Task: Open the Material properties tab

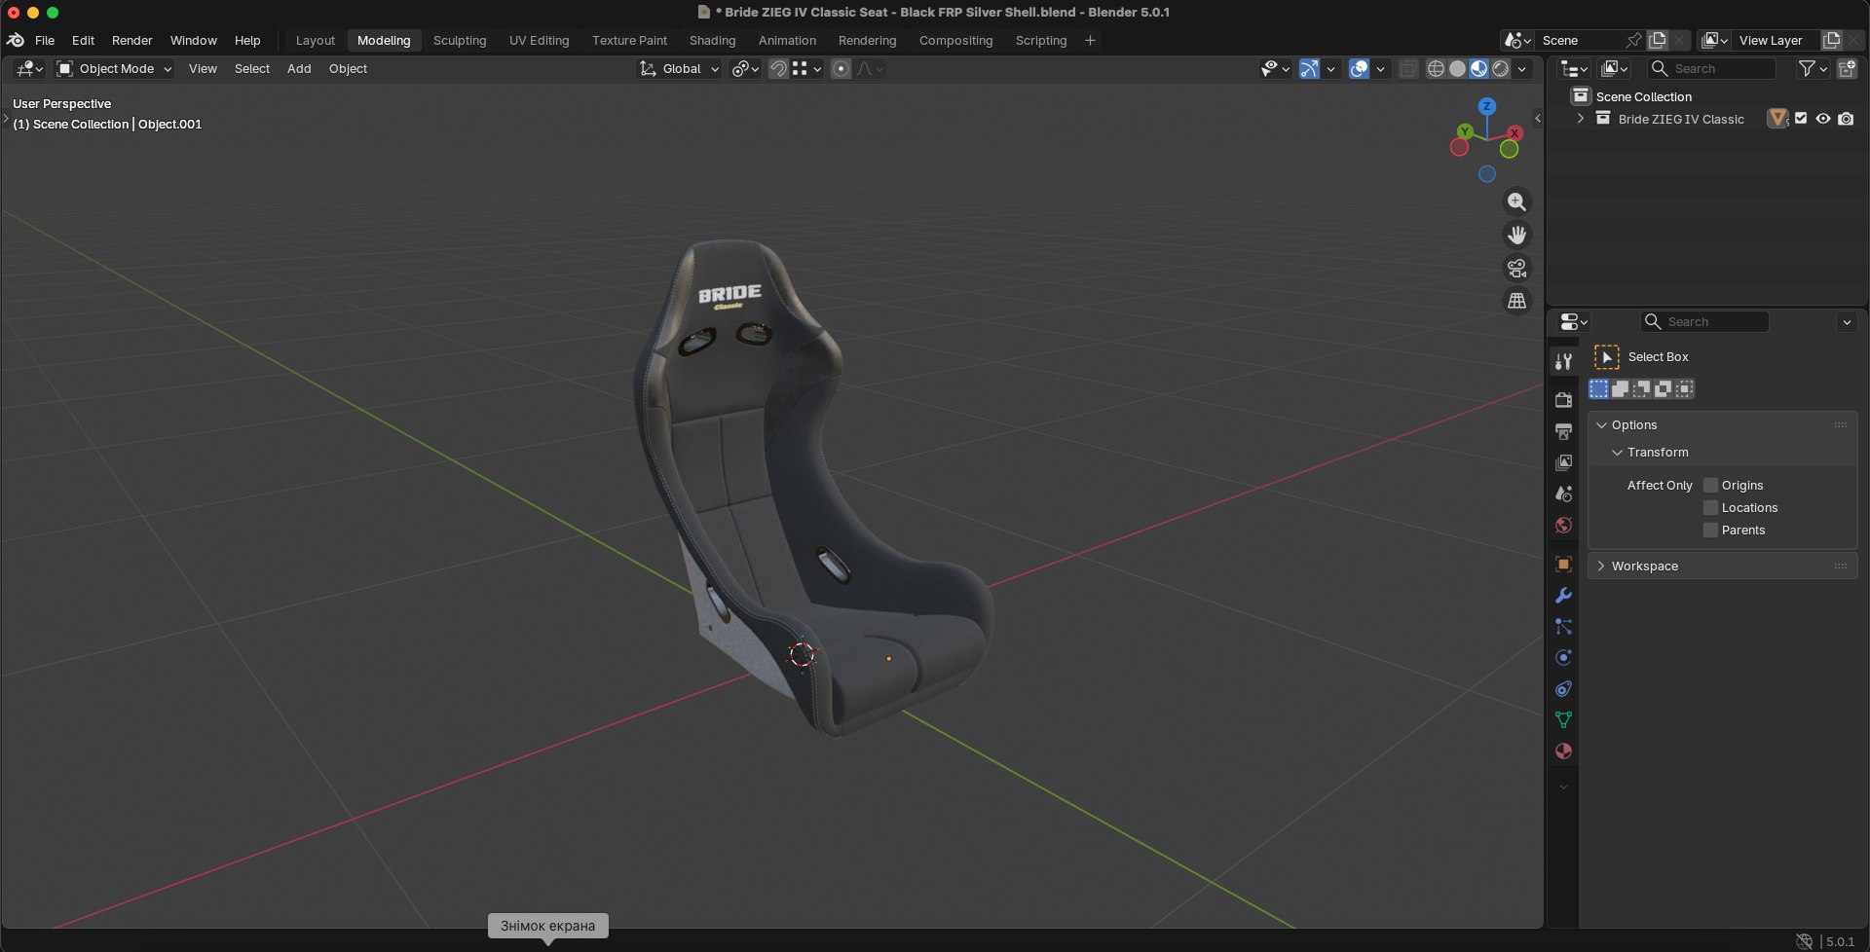Action: tap(1563, 751)
